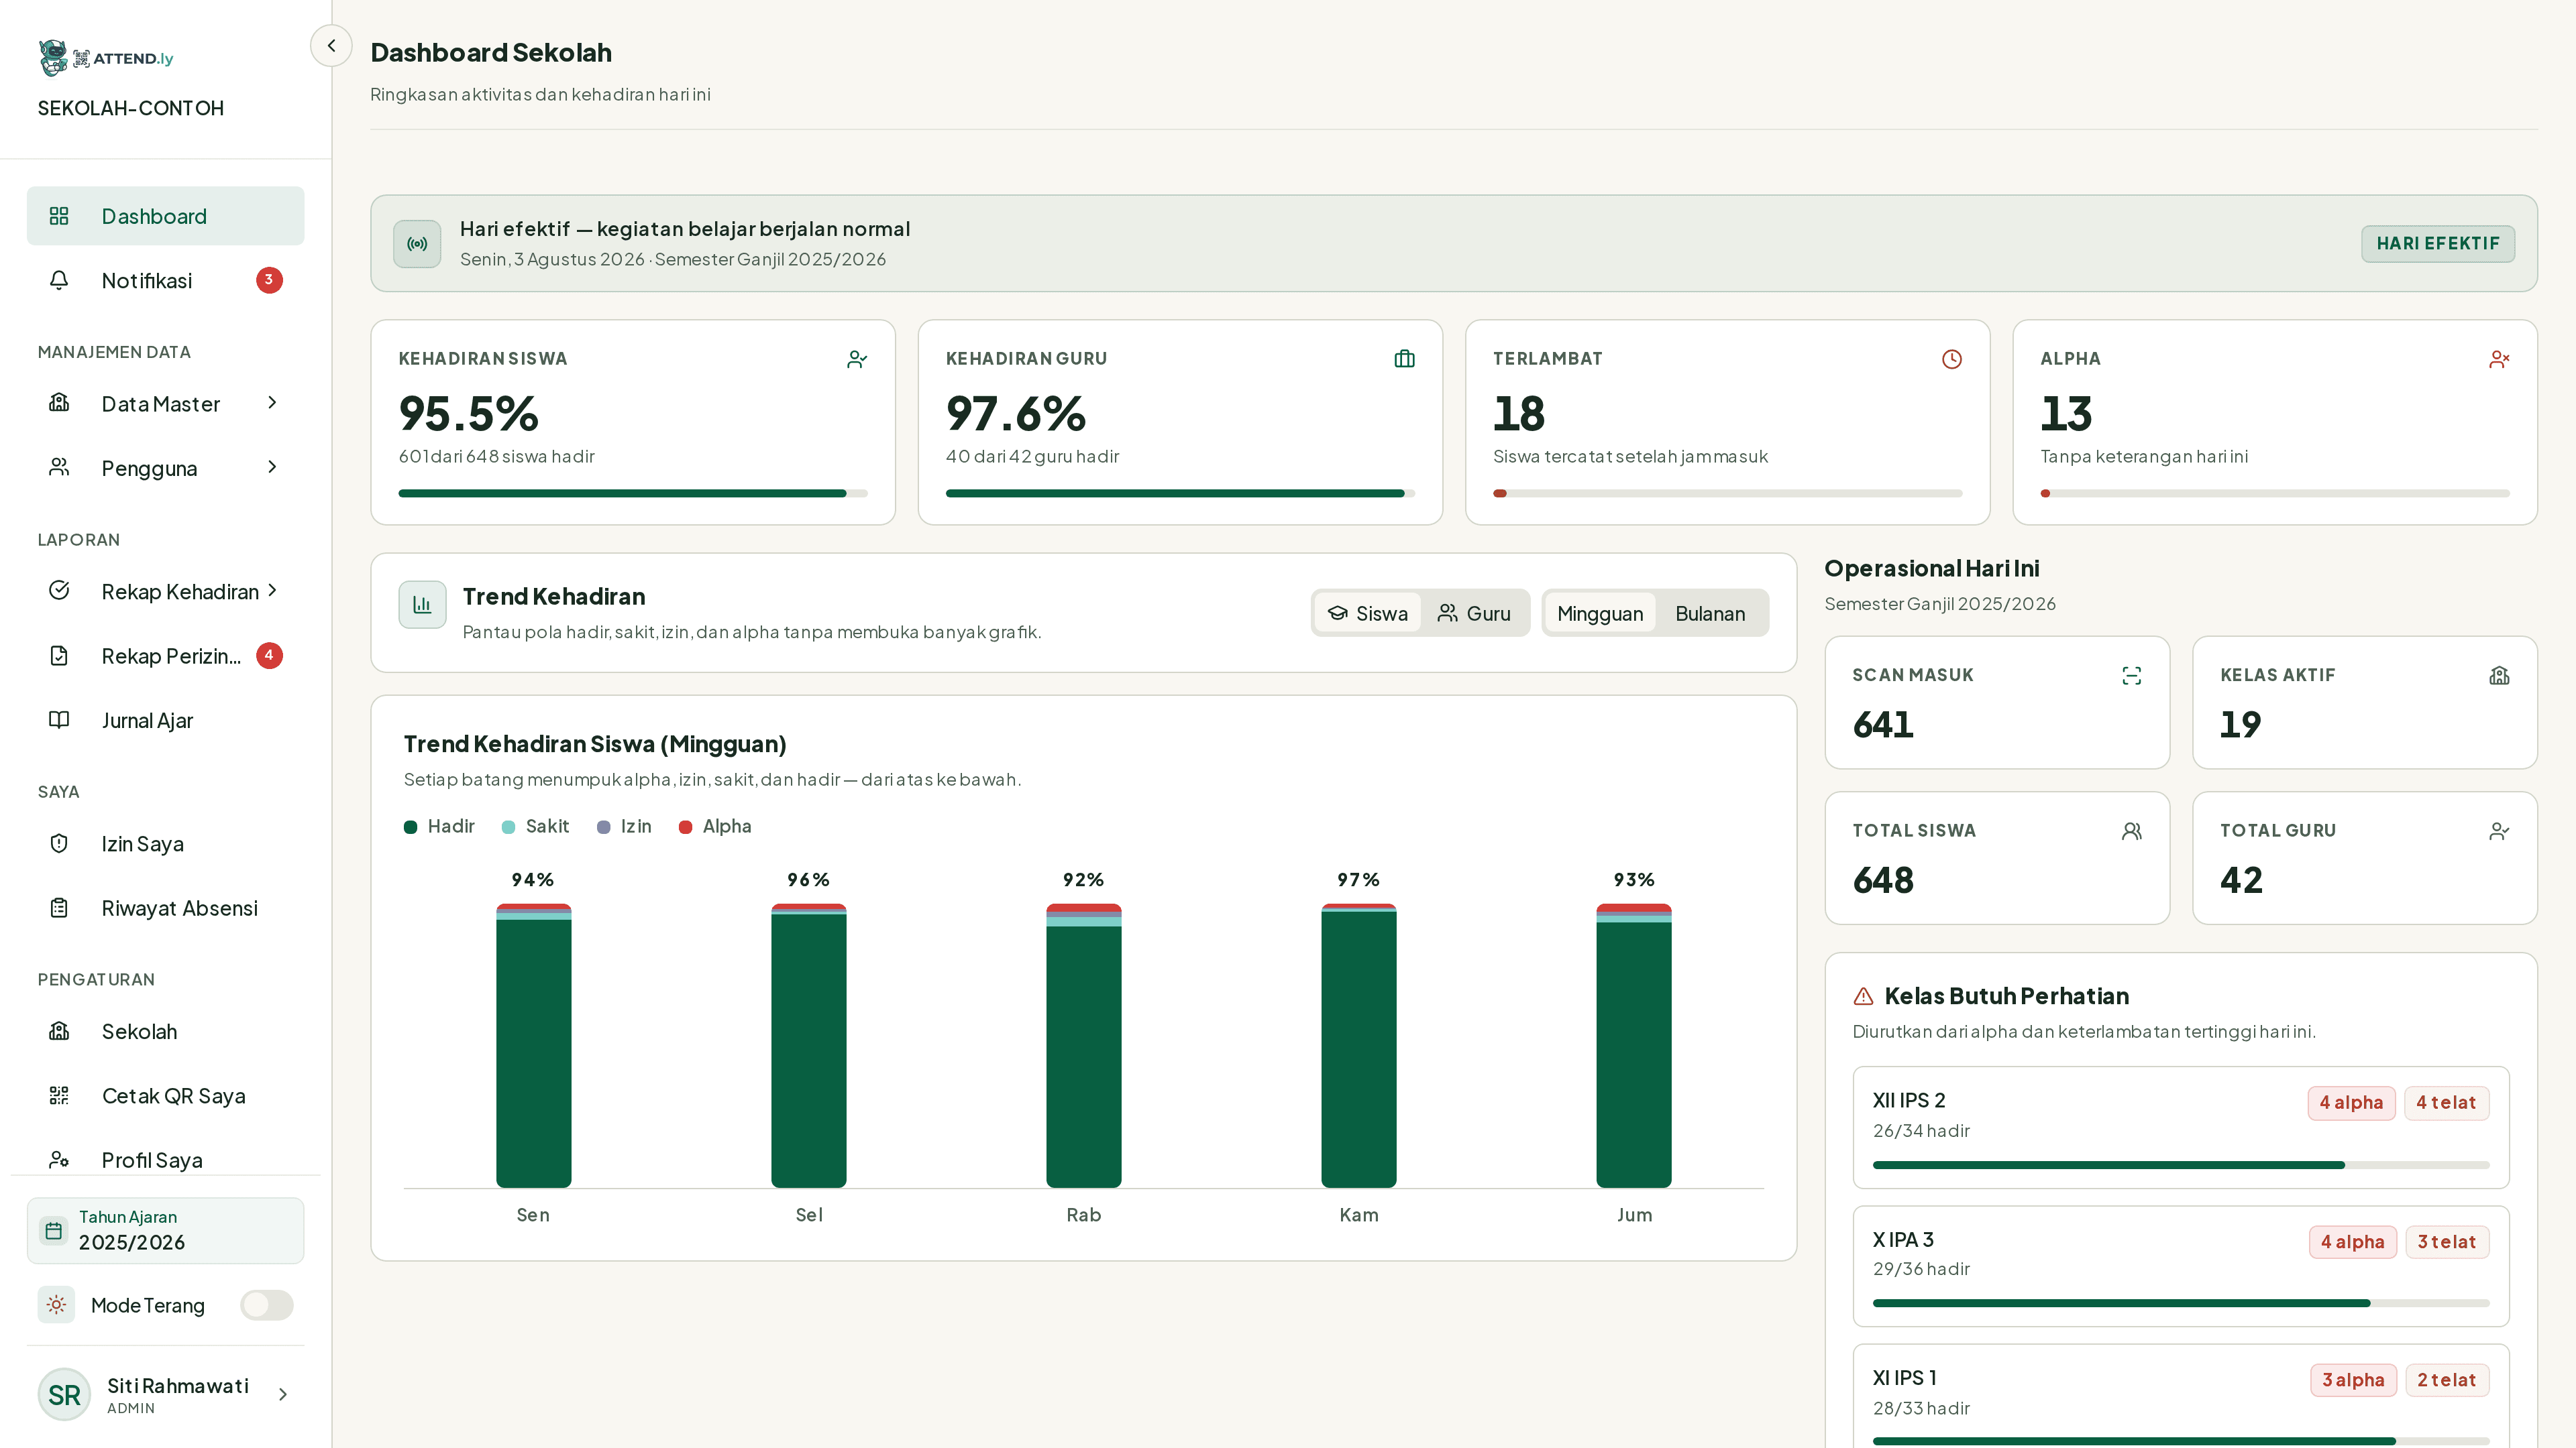
Task: Click the broadcast icon in Hari efektif banner
Action: pyautogui.click(x=417, y=244)
